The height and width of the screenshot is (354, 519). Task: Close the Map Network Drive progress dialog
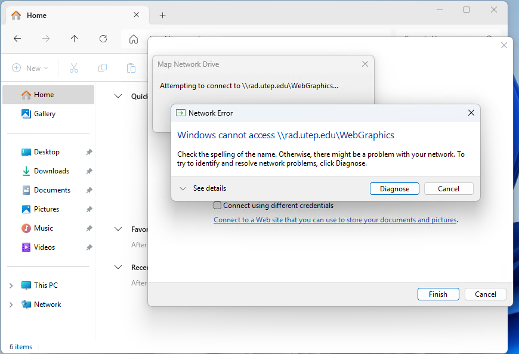click(365, 64)
